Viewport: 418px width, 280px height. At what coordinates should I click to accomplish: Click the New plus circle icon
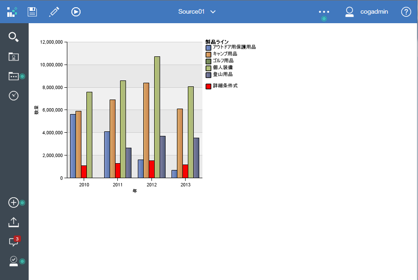[x=14, y=202]
